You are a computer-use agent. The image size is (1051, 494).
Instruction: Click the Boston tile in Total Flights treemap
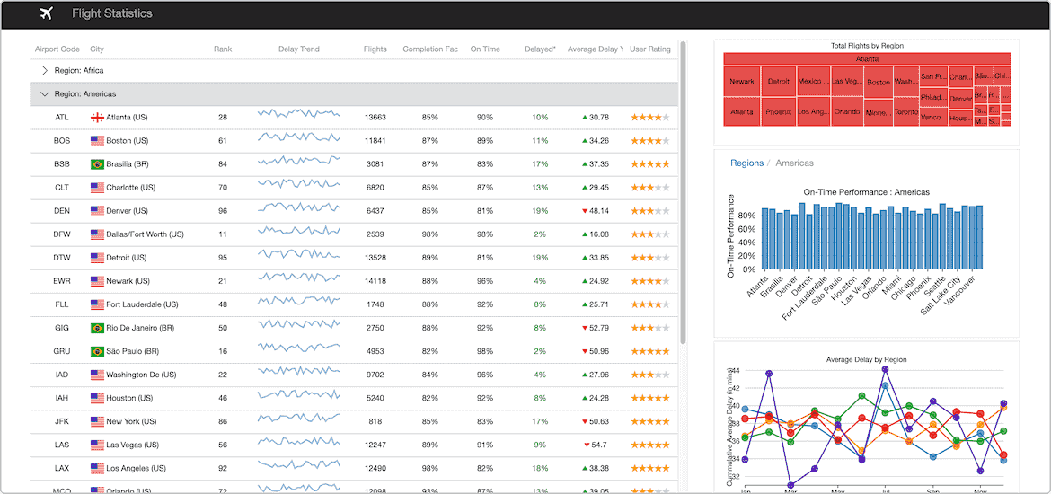(878, 82)
